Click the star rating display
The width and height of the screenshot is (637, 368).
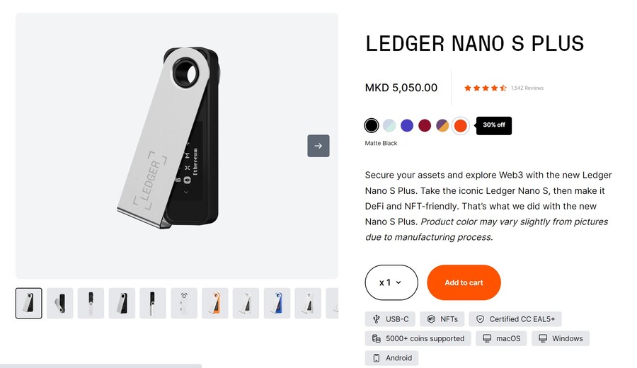pyautogui.click(x=485, y=88)
